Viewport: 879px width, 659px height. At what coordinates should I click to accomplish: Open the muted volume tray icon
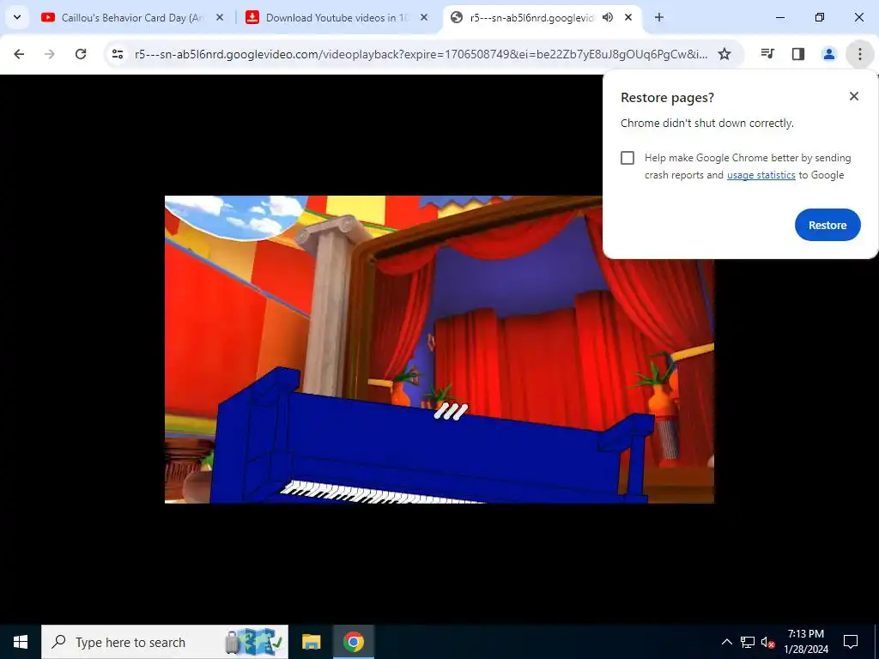click(768, 642)
